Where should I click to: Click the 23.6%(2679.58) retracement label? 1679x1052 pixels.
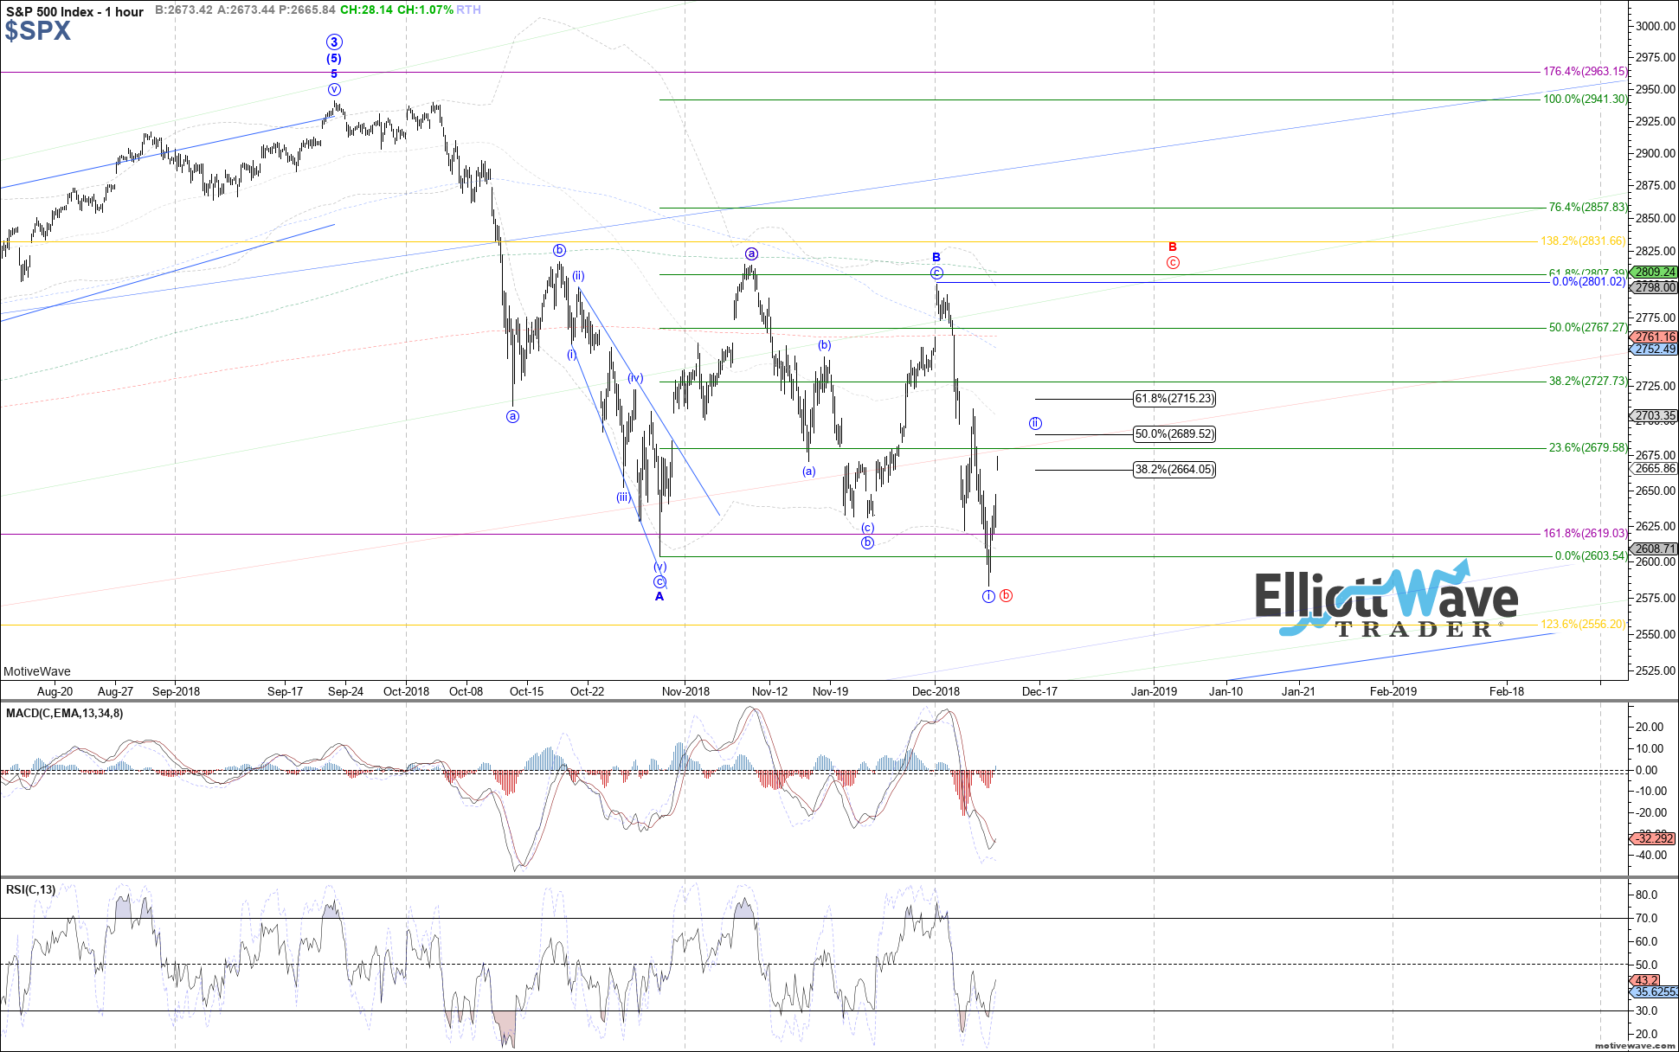pyautogui.click(x=1587, y=448)
